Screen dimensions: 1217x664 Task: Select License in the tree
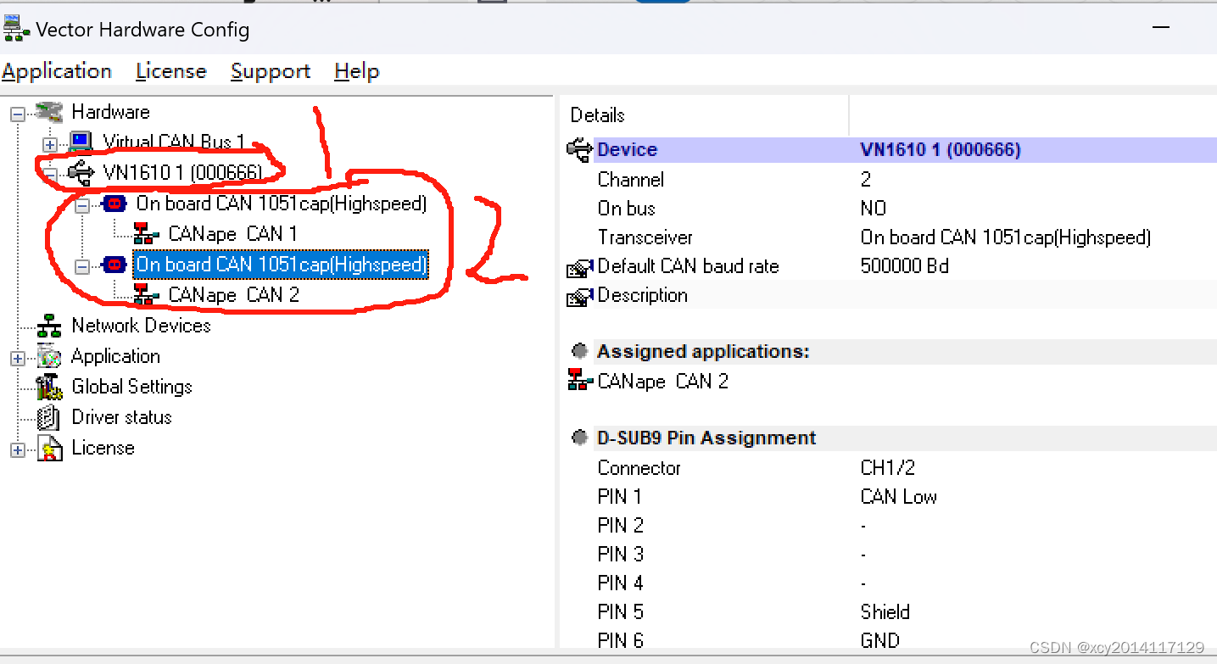103,448
